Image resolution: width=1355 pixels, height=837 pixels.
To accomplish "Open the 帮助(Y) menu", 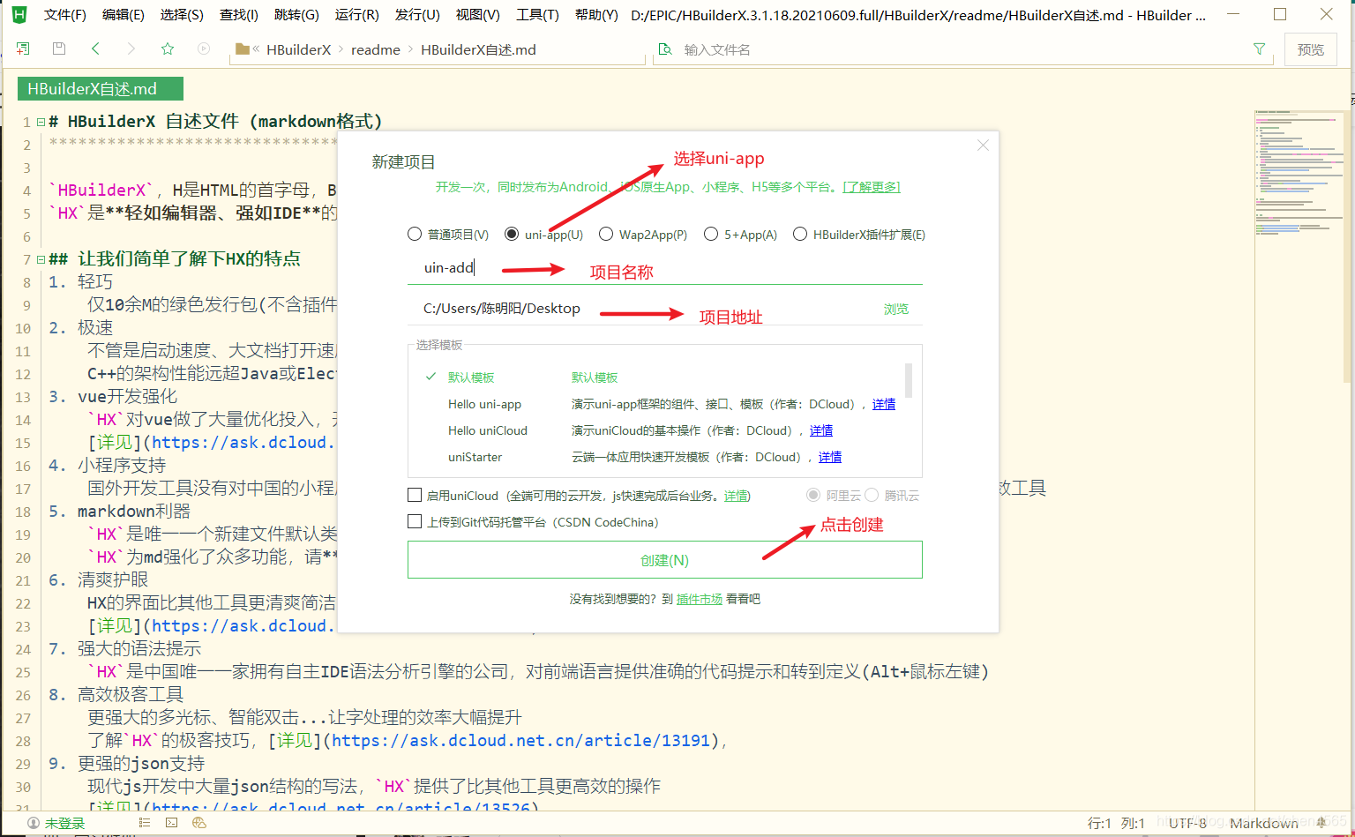I will (x=596, y=15).
